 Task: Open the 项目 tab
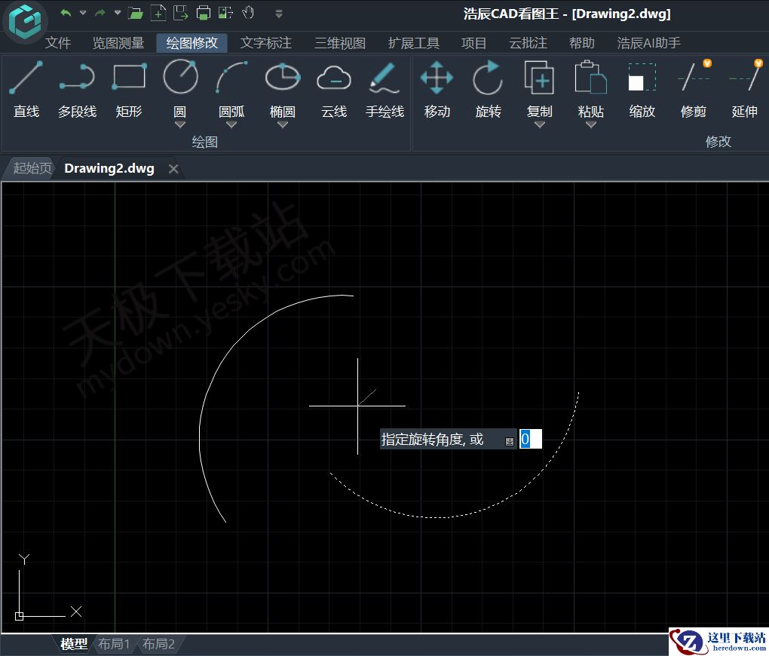pyautogui.click(x=473, y=43)
